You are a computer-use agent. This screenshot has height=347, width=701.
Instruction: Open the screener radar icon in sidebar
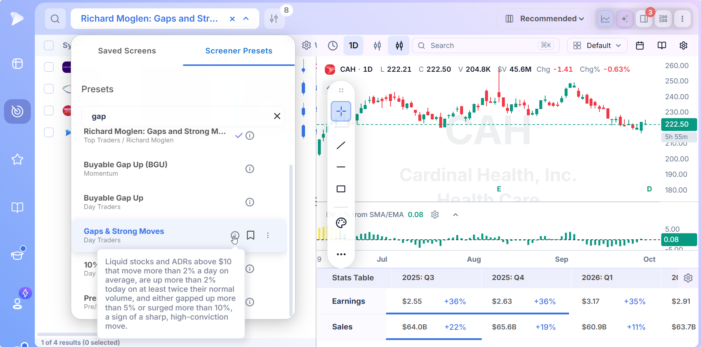(x=17, y=111)
